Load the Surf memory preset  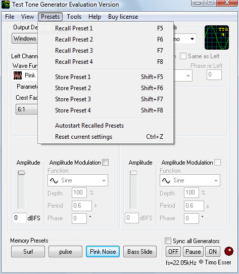(x=28, y=252)
